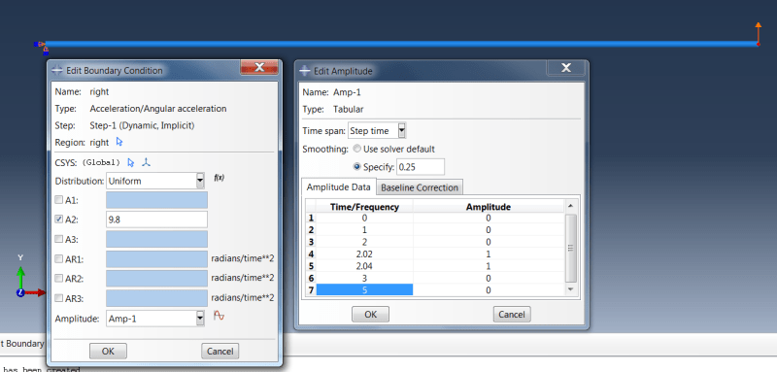Uncheck the A2 checkbox
The image size is (777, 372).
pyautogui.click(x=58, y=220)
